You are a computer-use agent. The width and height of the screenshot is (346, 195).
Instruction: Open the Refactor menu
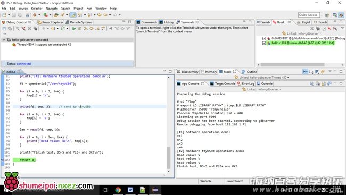click(x=37, y=8)
